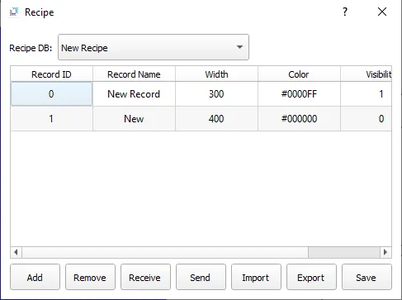Click the Remove button

90,277
